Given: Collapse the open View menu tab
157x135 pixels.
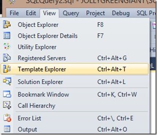Looking at the screenshot, I should (50, 13).
